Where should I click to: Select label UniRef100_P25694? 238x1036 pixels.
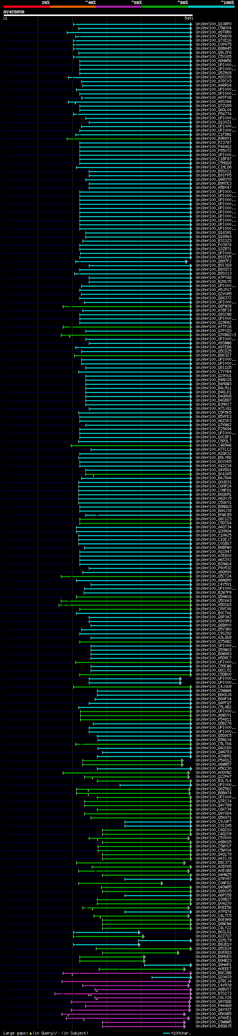tap(213, 429)
